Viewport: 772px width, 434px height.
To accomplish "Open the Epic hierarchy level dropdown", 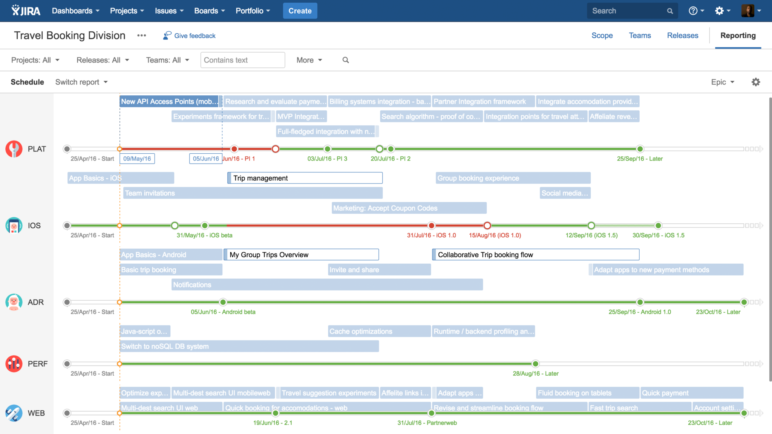I will click(722, 82).
